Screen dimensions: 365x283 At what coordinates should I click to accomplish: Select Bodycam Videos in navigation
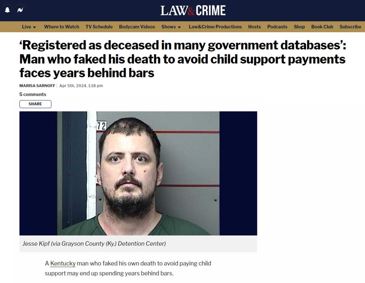137,27
